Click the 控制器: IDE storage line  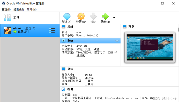(x=70, y=95)
